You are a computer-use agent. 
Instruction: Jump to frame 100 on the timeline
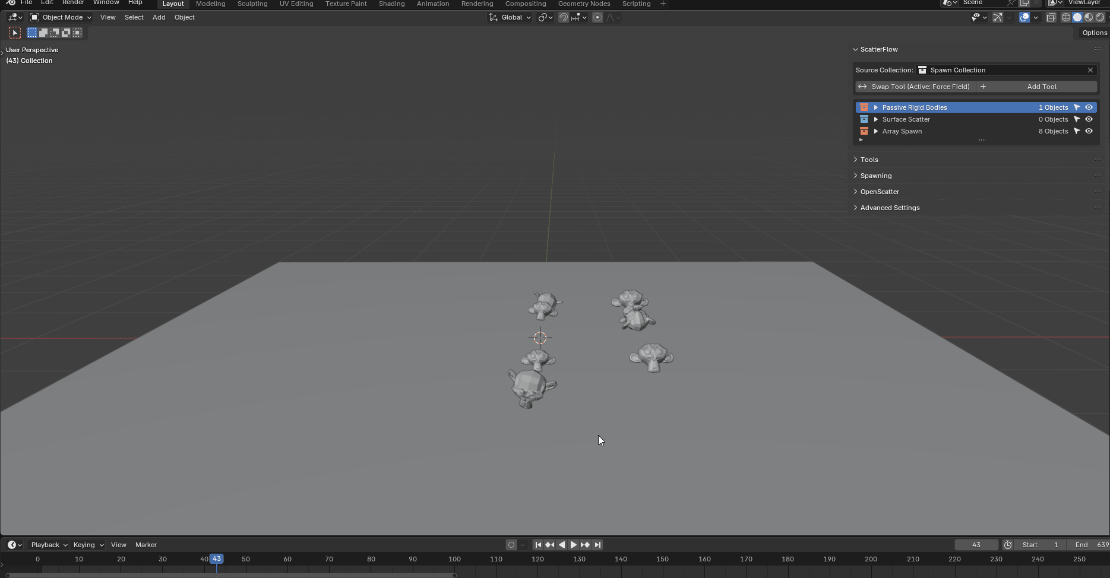click(454, 558)
